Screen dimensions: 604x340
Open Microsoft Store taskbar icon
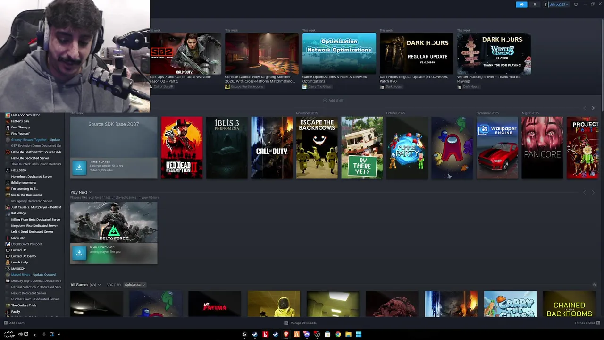pos(327,334)
